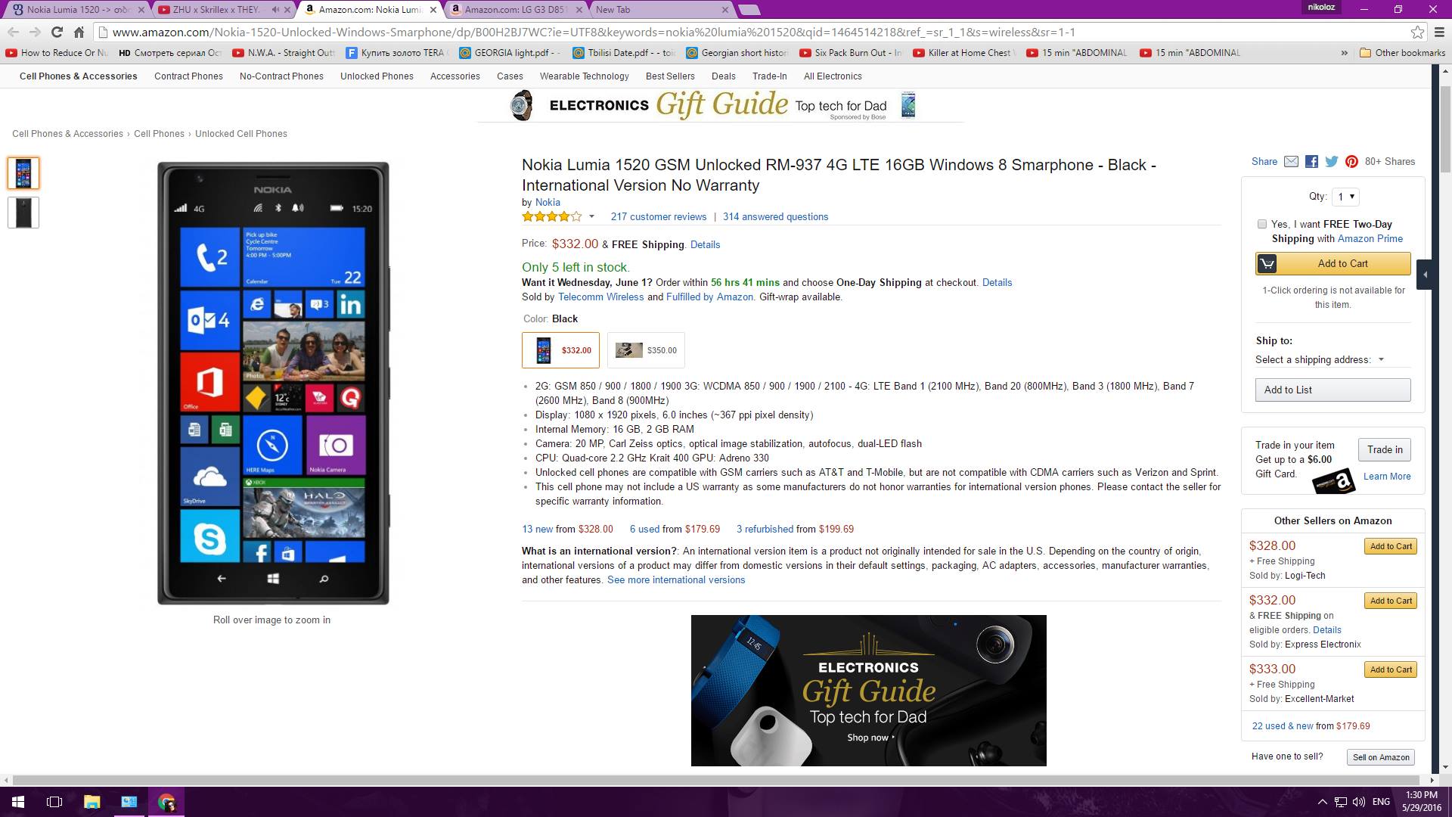The image size is (1452, 817).
Task: Share the product on Twitter
Action: point(1331,161)
